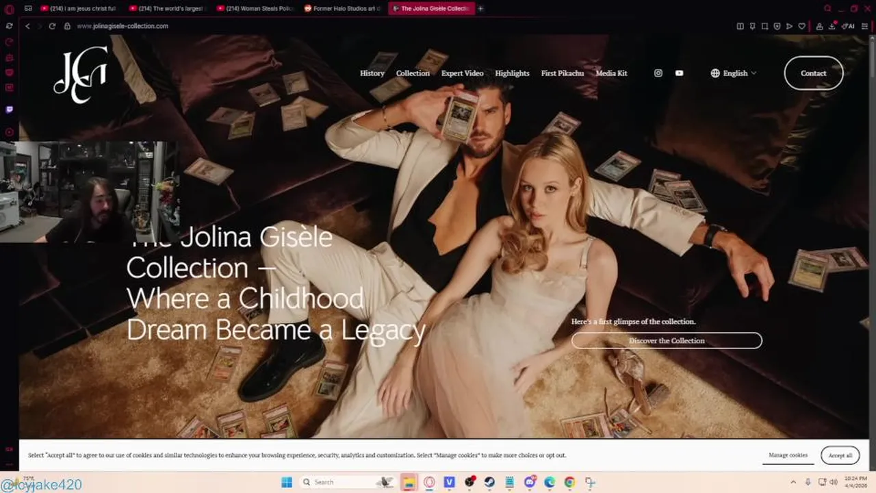Click the browser search icon top right
The image size is (876, 493).
(827, 9)
